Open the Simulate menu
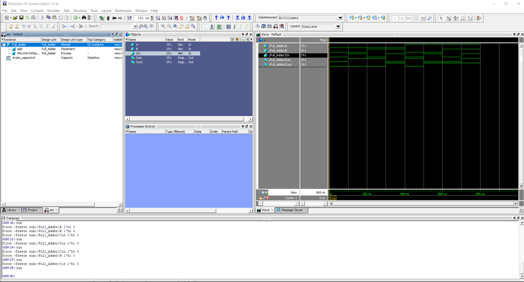The height and width of the screenshot is (282, 524). [x=53, y=11]
